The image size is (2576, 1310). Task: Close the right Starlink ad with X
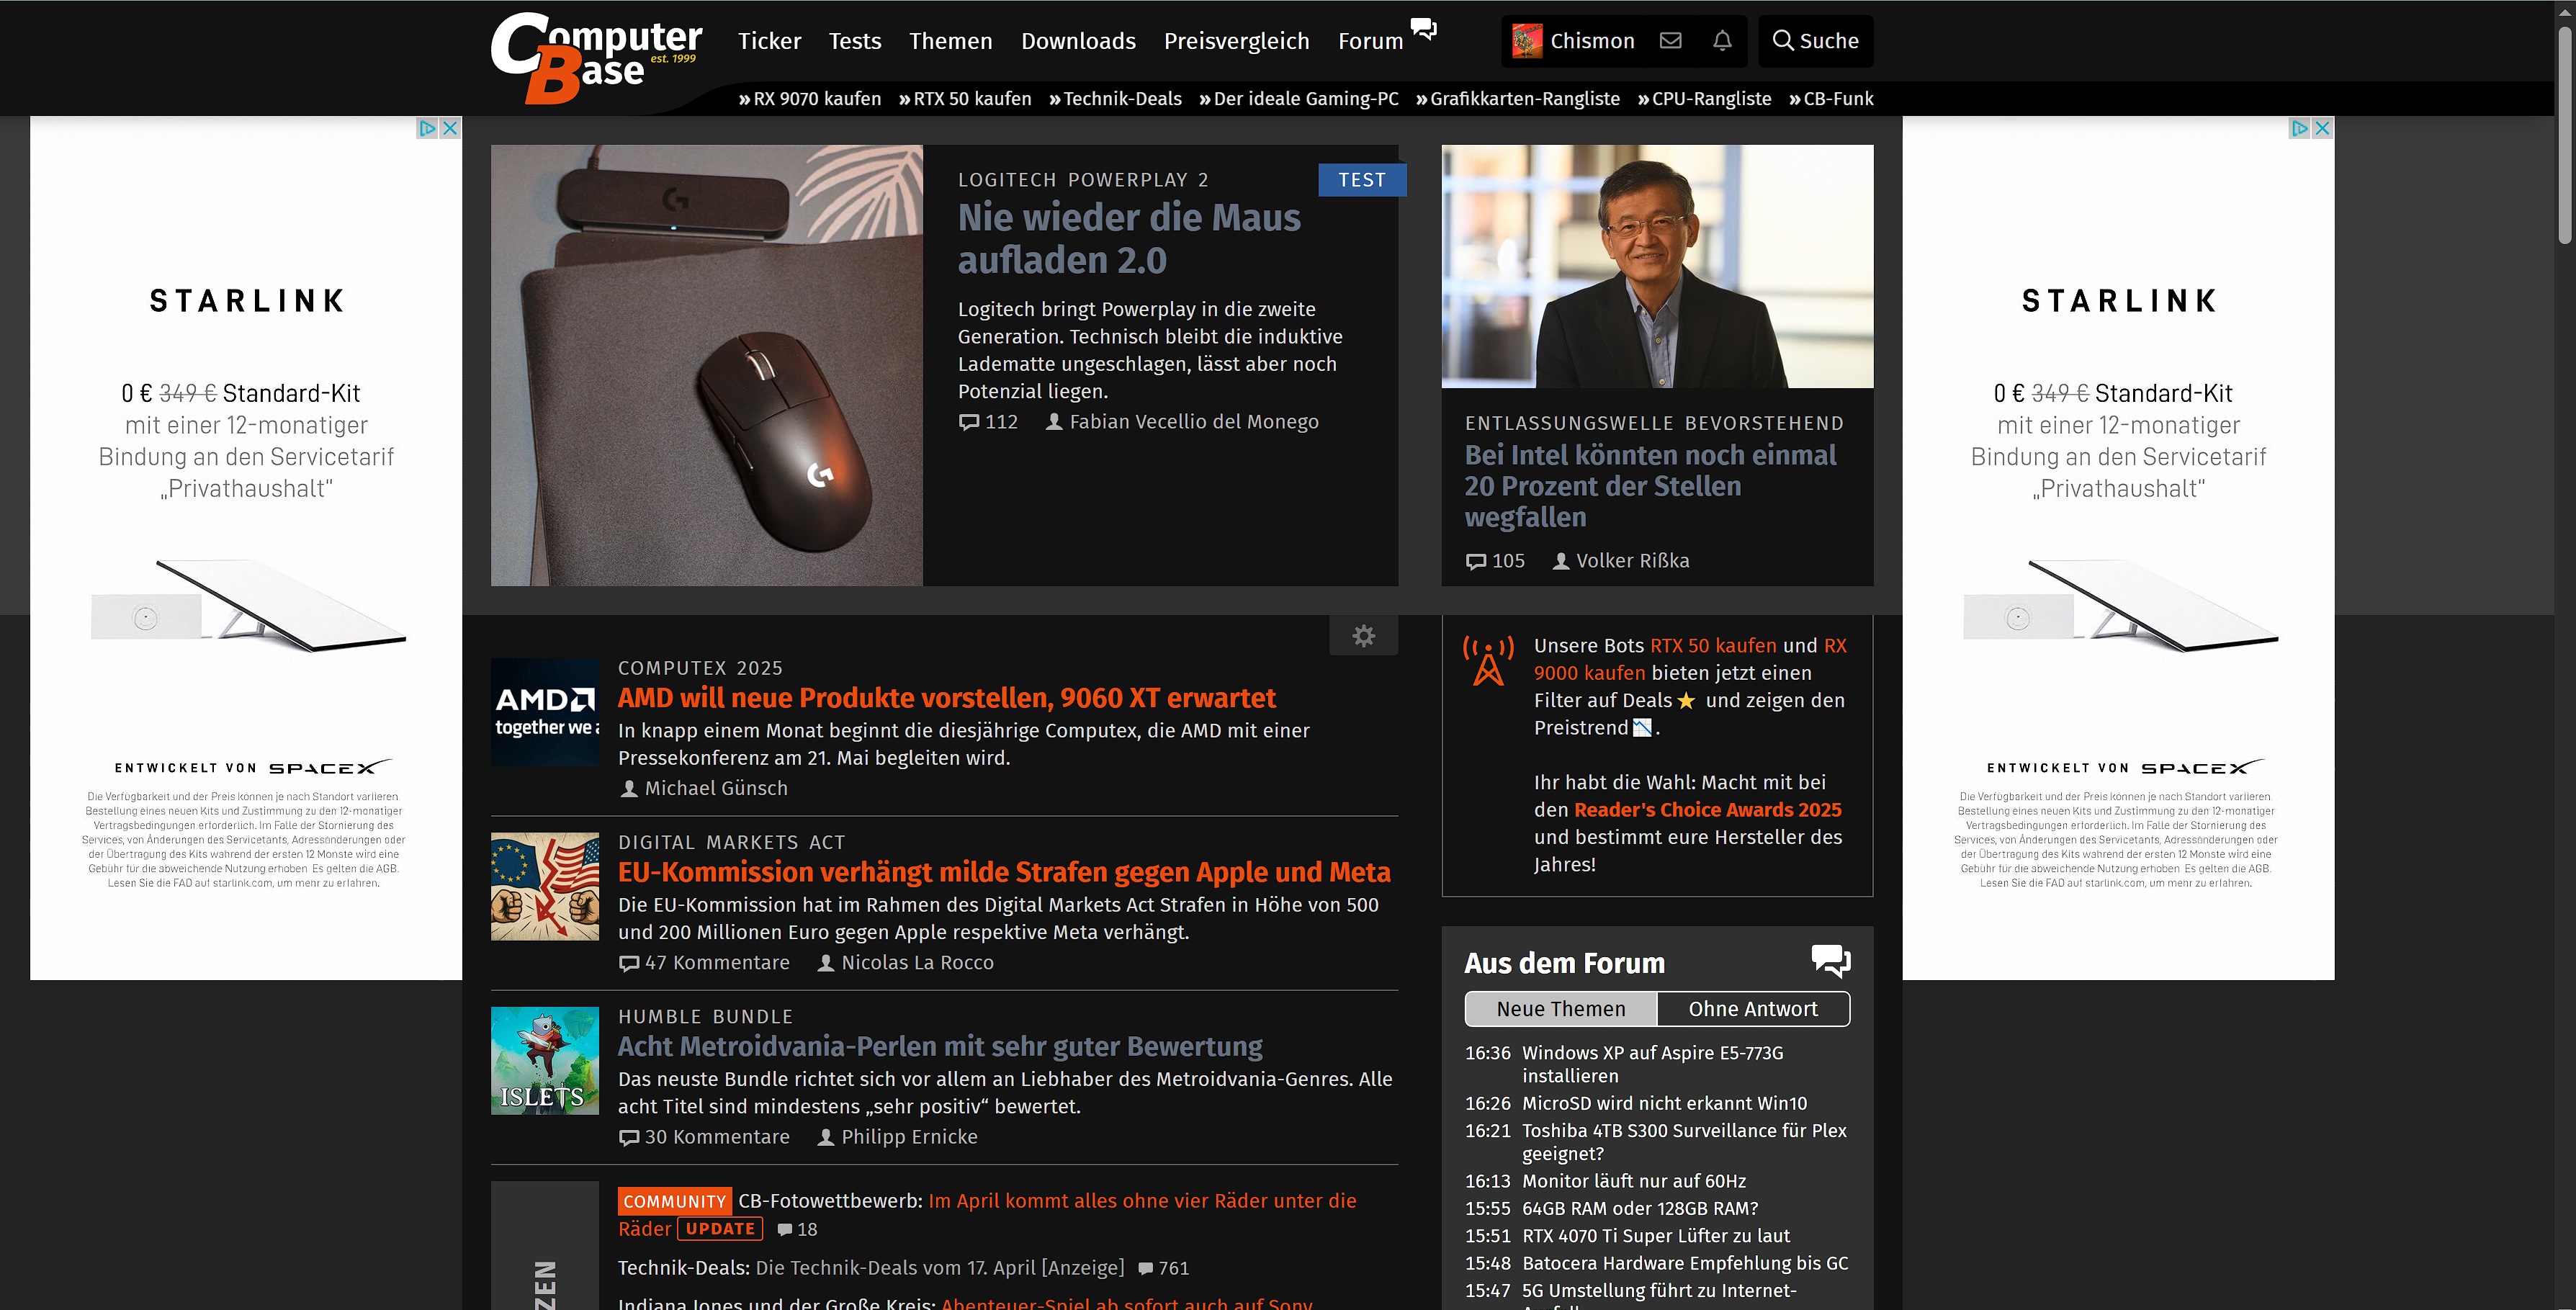point(2322,128)
